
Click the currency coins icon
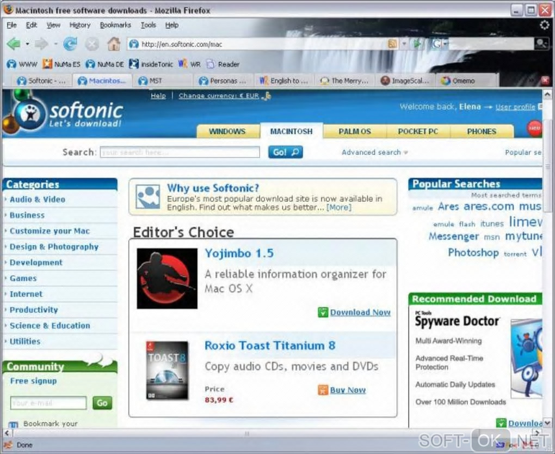point(267,95)
